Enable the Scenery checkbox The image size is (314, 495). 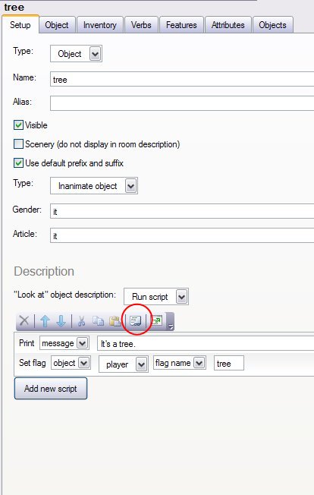coord(18,144)
